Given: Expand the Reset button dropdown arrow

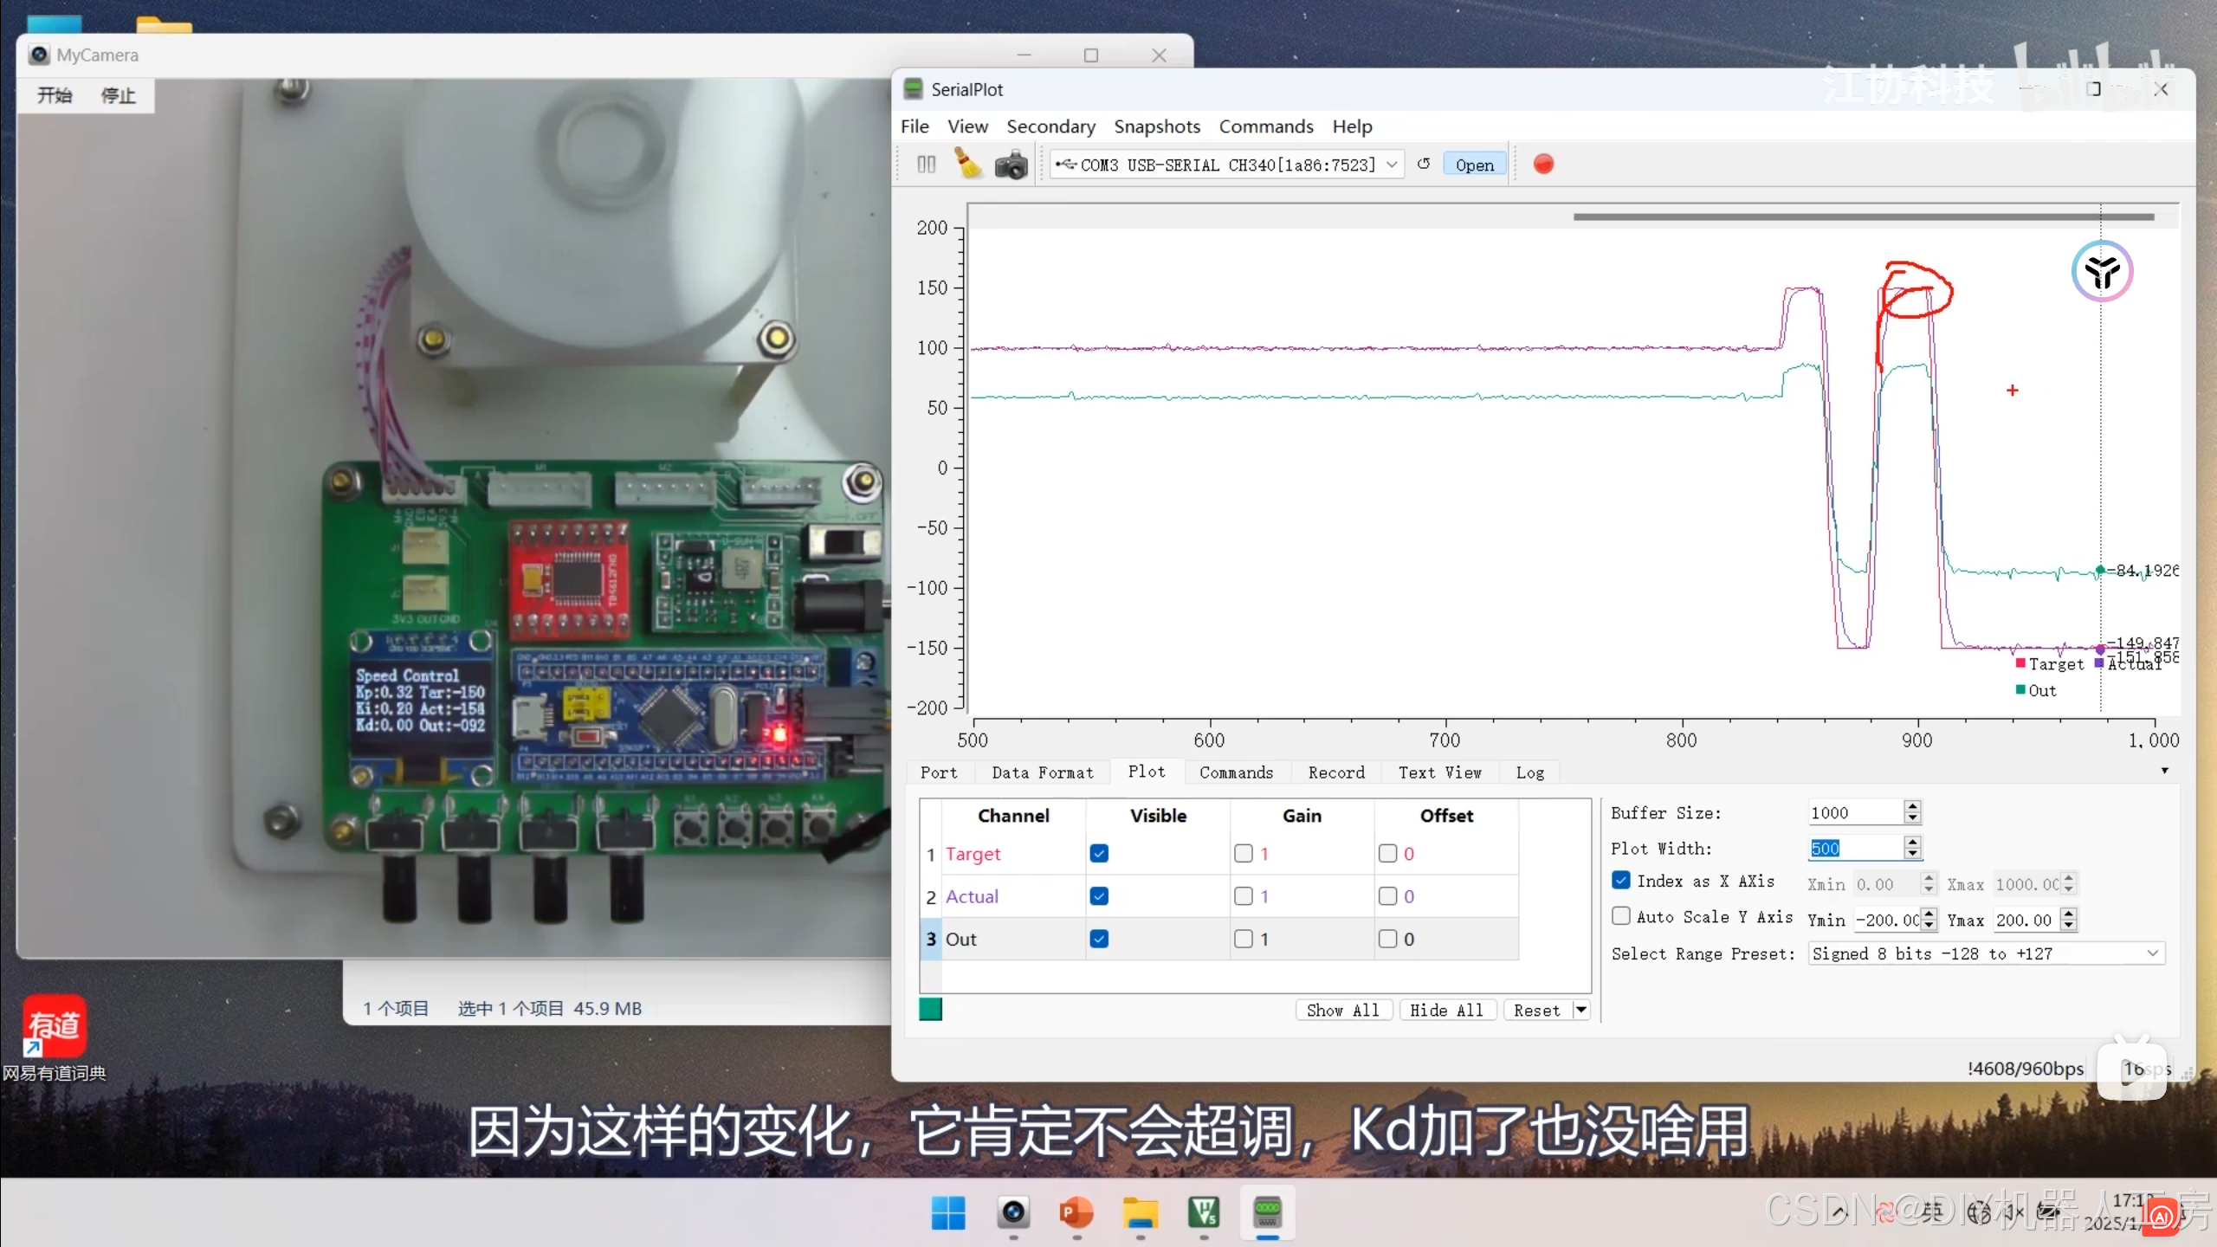Looking at the screenshot, I should [x=1581, y=1010].
